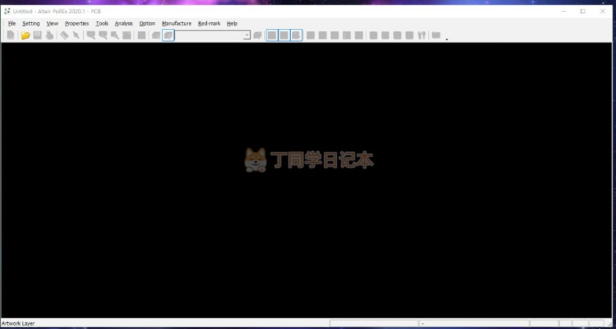The height and width of the screenshot is (329, 616).
Task: Open the Red-mark menu
Action: coord(209,23)
